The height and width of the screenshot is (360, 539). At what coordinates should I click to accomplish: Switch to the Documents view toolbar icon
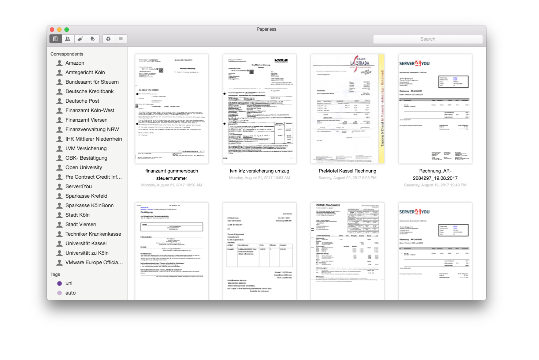click(x=56, y=39)
